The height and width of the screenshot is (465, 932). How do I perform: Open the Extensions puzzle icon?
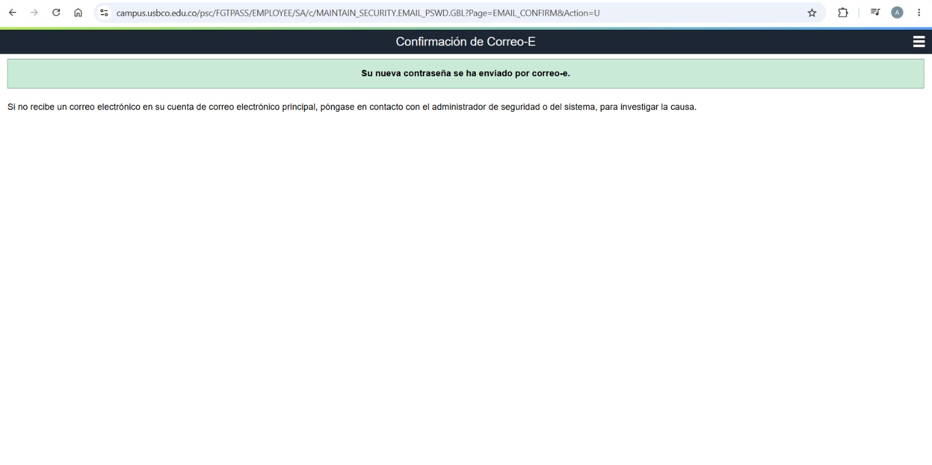pyautogui.click(x=843, y=13)
